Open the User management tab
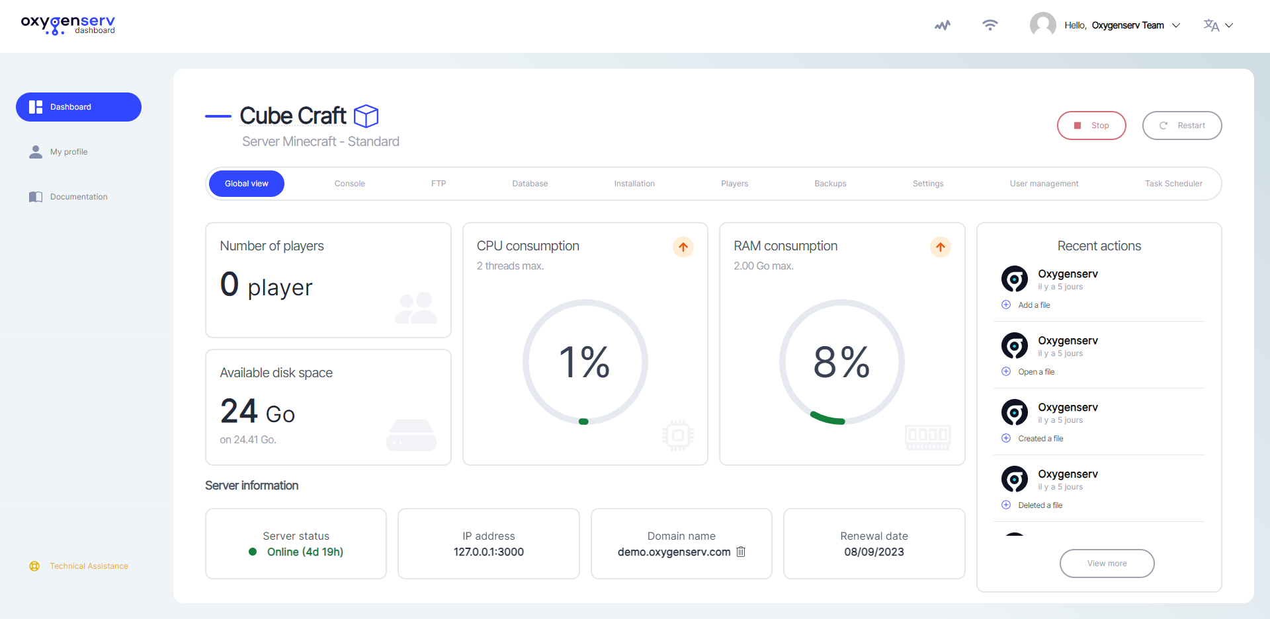Image resolution: width=1270 pixels, height=619 pixels. point(1044,184)
